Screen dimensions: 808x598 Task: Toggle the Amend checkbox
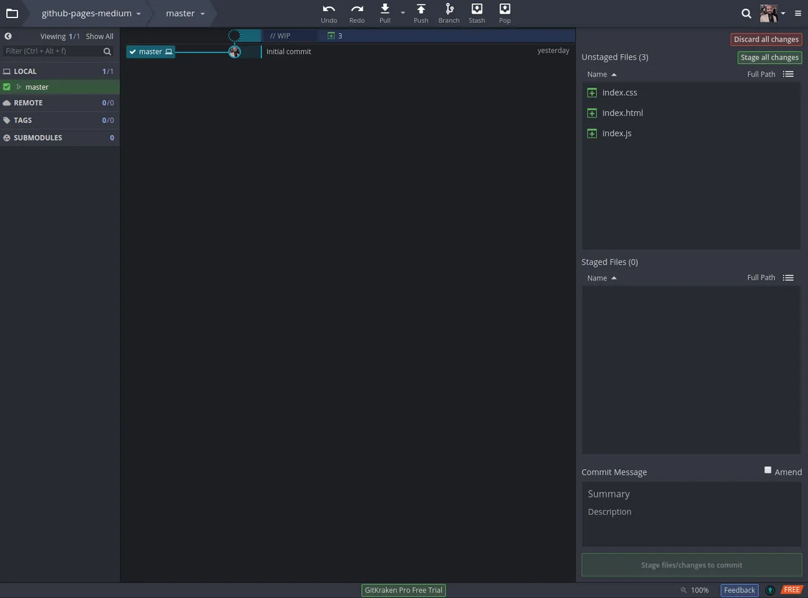[768, 470]
